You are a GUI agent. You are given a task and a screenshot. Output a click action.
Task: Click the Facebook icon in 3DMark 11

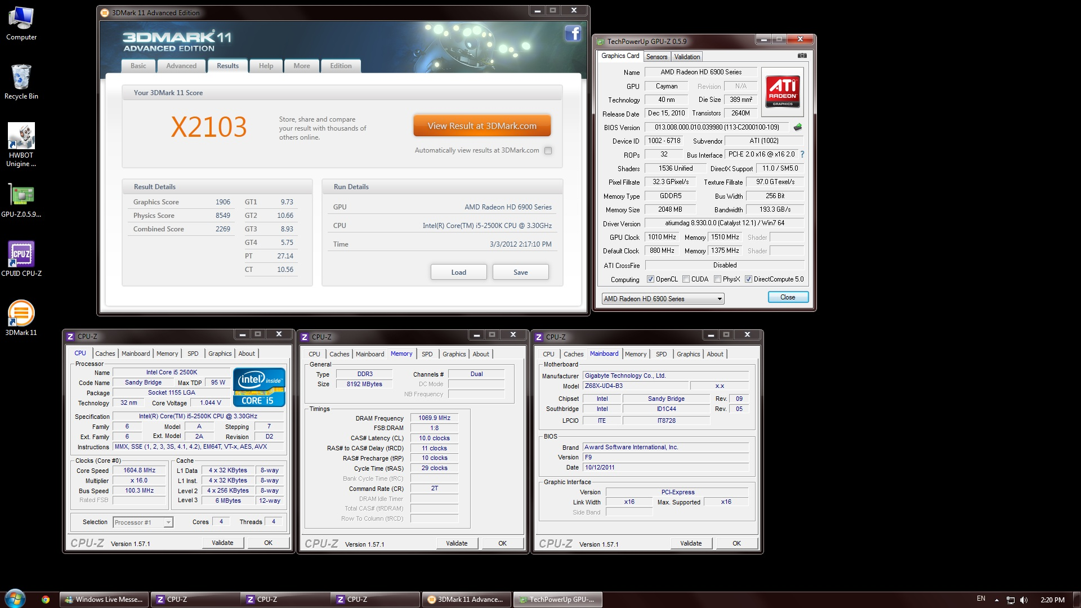click(573, 33)
